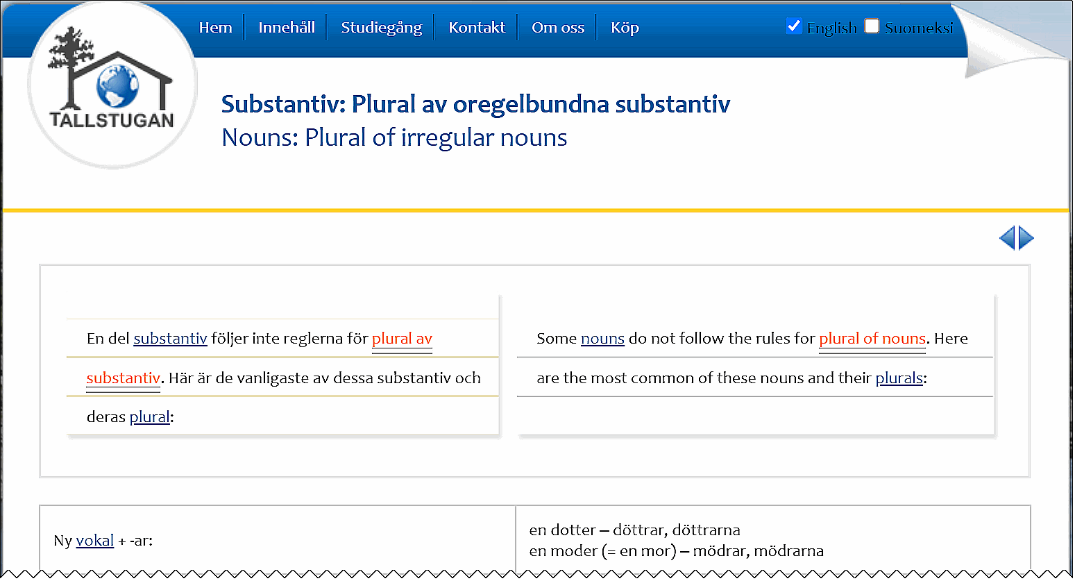Uncheck the English language checkbox

794,26
